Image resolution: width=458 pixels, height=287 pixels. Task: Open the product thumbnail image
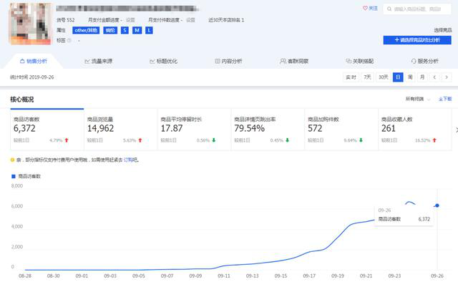pyautogui.click(x=30, y=24)
